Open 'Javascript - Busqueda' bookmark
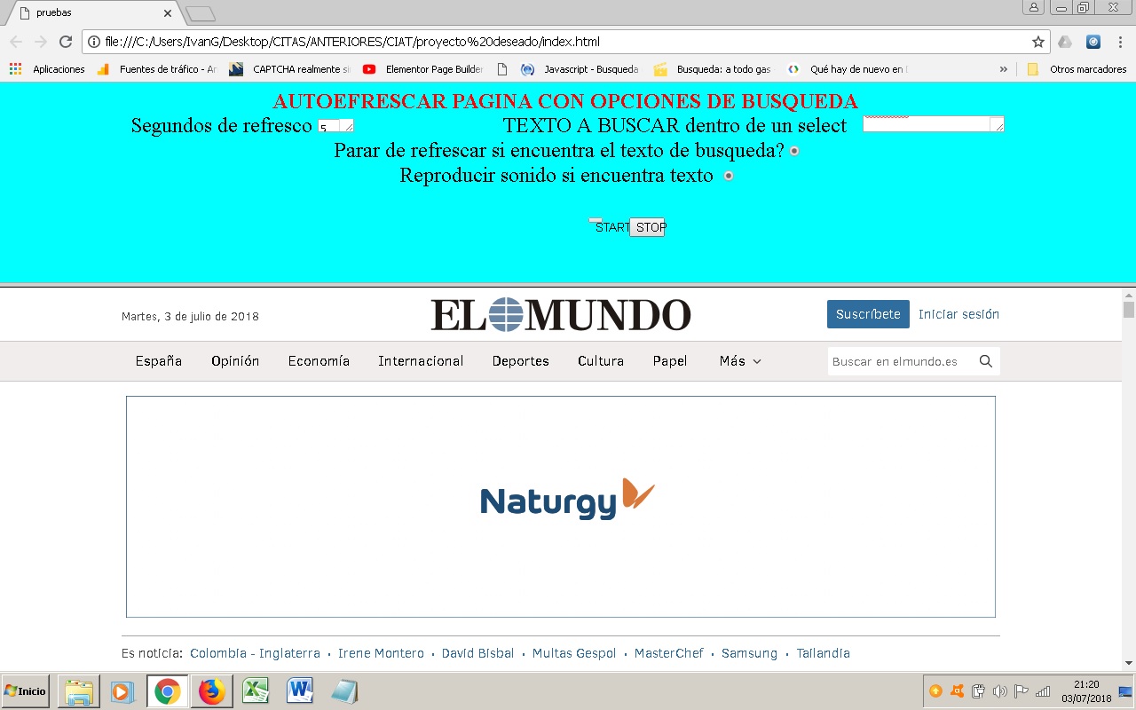Viewport: 1136px width, 710px height. [x=580, y=69]
